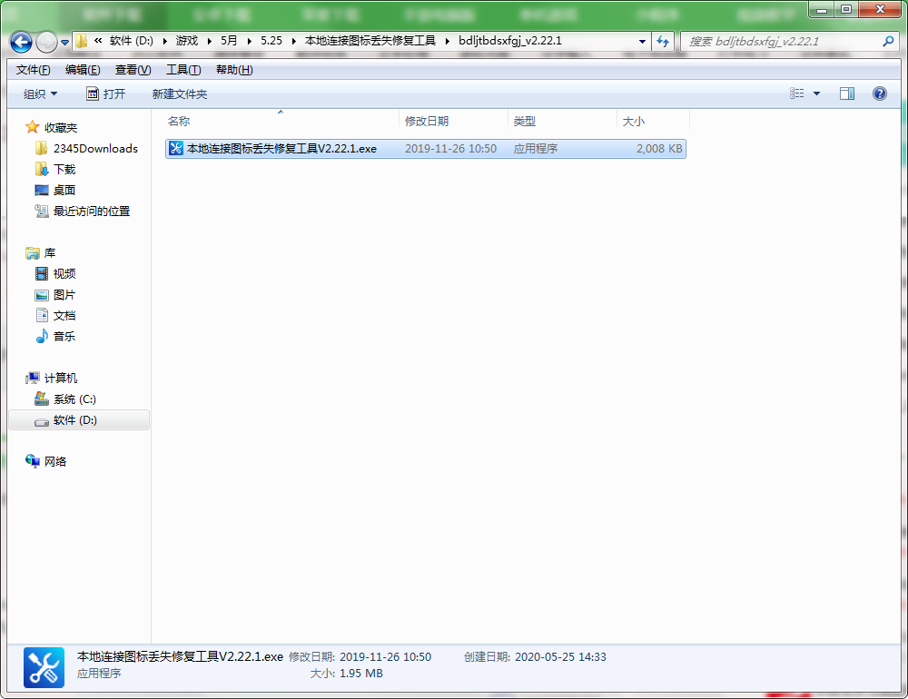The height and width of the screenshot is (699, 908).
Task: Click the Back navigation arrow button
Action: pyautogui.click(x=22, y=42)
